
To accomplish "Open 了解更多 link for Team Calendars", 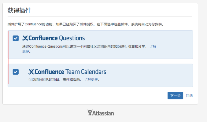I will coord(91,79).
